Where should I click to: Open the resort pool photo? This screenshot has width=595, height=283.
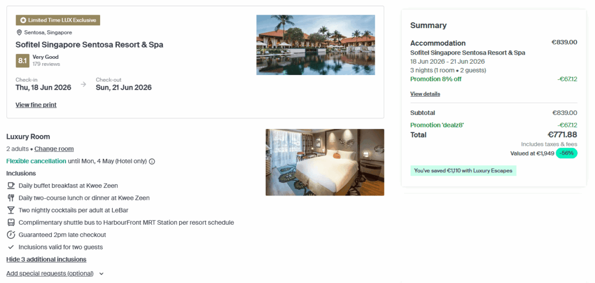pyautogui.click(x=315, y=45)
